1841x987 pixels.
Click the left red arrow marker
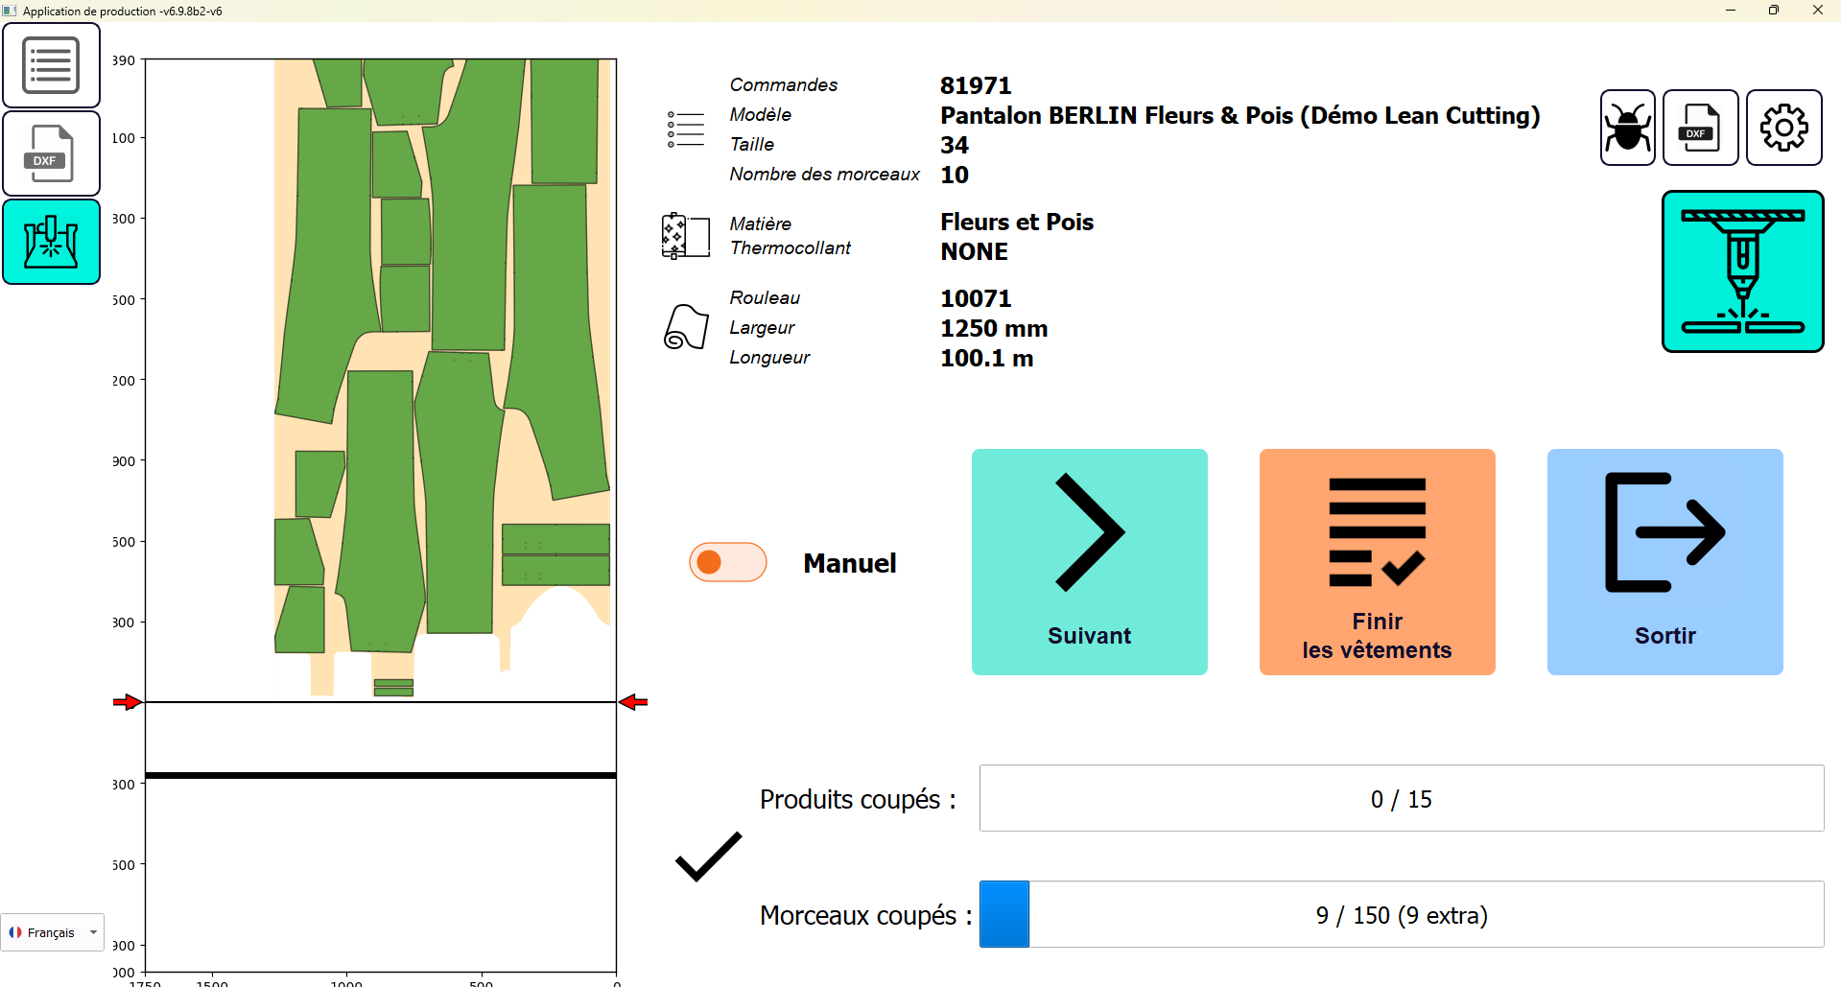point(127,702)
